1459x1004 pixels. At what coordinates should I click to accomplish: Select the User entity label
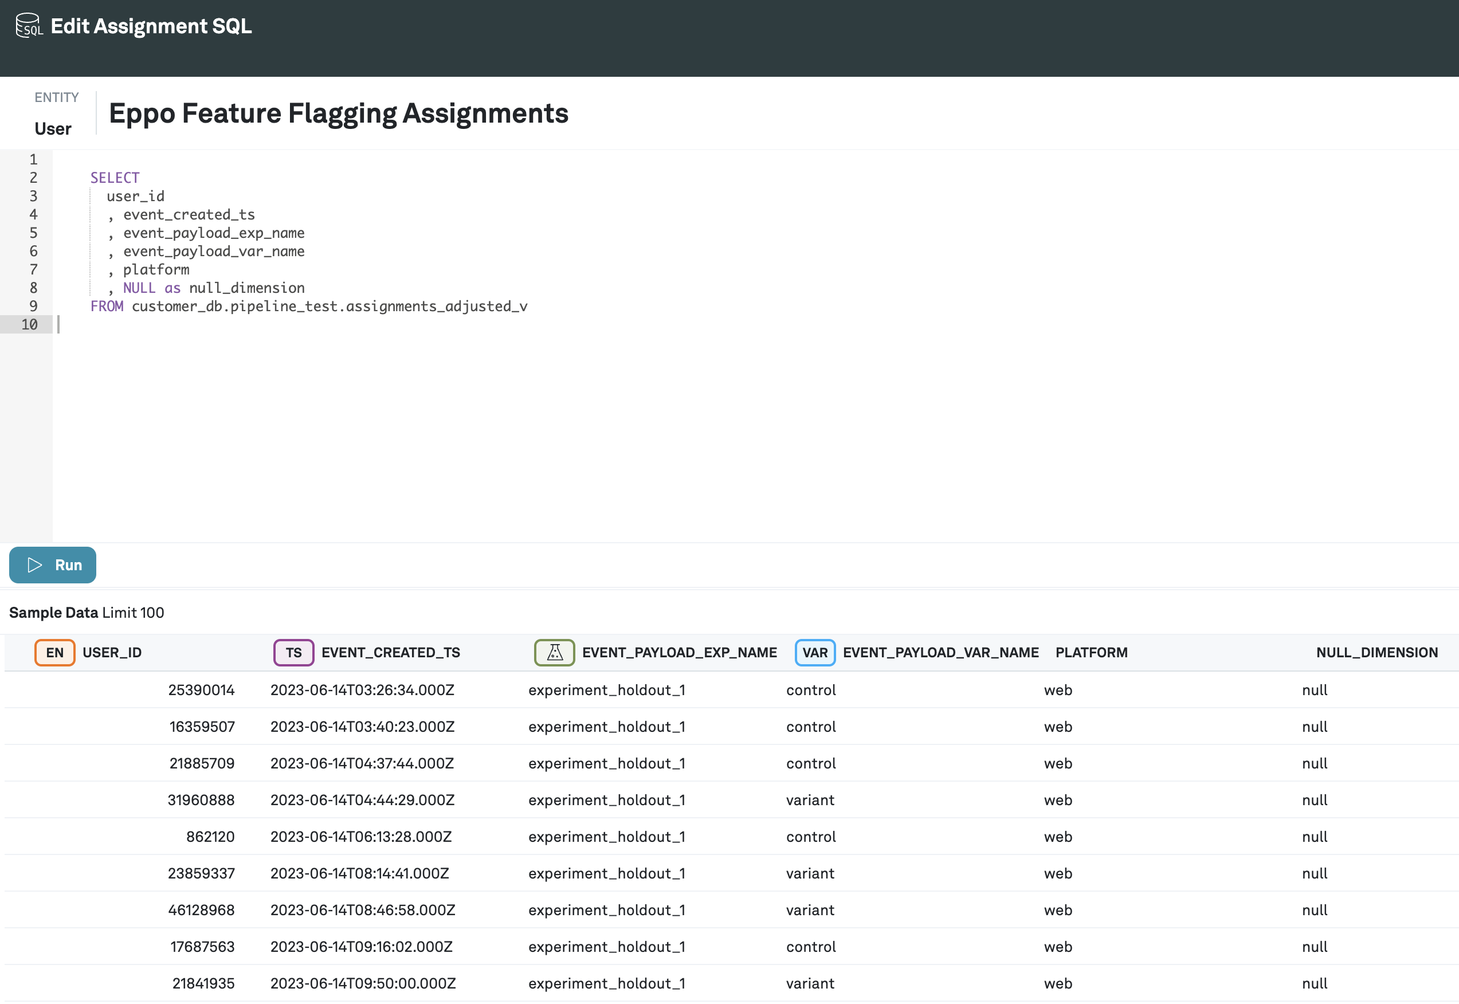[53, 128]
